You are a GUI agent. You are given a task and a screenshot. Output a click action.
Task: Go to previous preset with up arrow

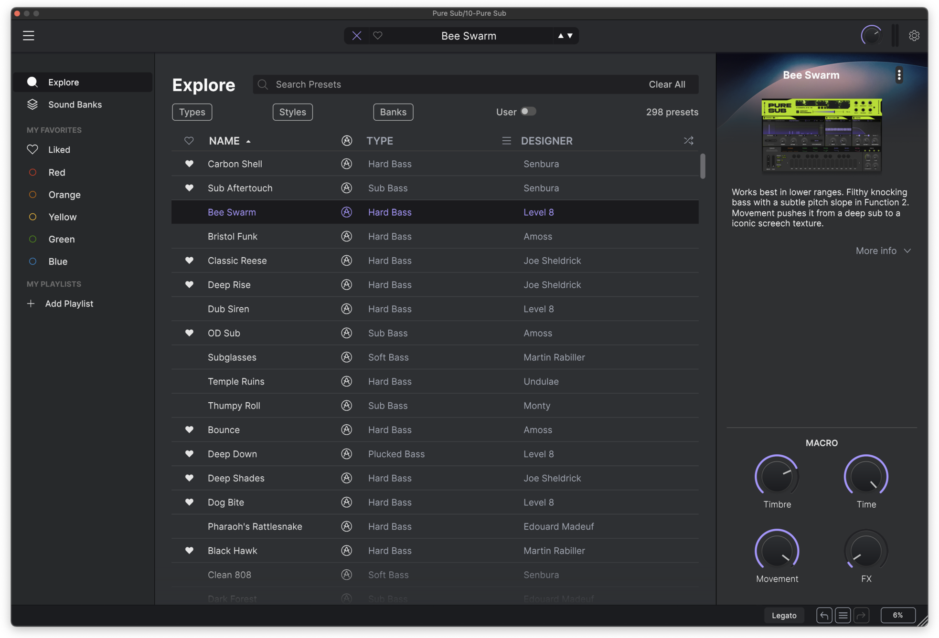[x=561, y=36]
